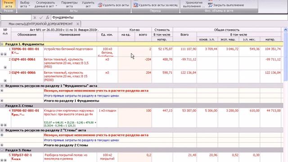Click 'Удалить акт' ribbon button
This screenshot has height=162, width=288.
click(88, 4)
